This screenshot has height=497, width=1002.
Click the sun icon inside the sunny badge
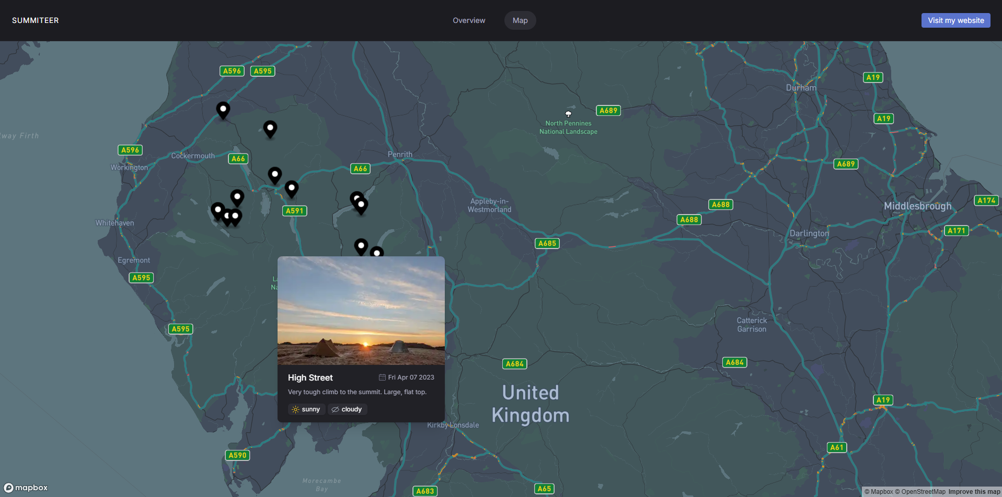click(295, 409)
